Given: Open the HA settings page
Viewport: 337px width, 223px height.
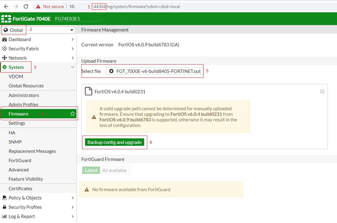Looking at the screenshot, I should (x=12, y=132).
